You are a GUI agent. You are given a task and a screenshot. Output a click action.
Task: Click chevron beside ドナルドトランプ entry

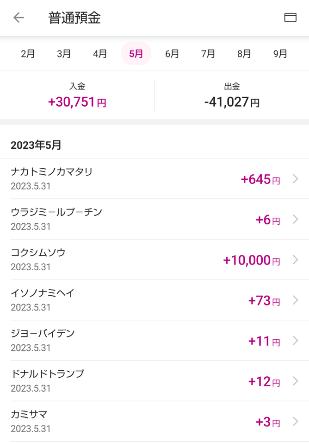[296, 381]
